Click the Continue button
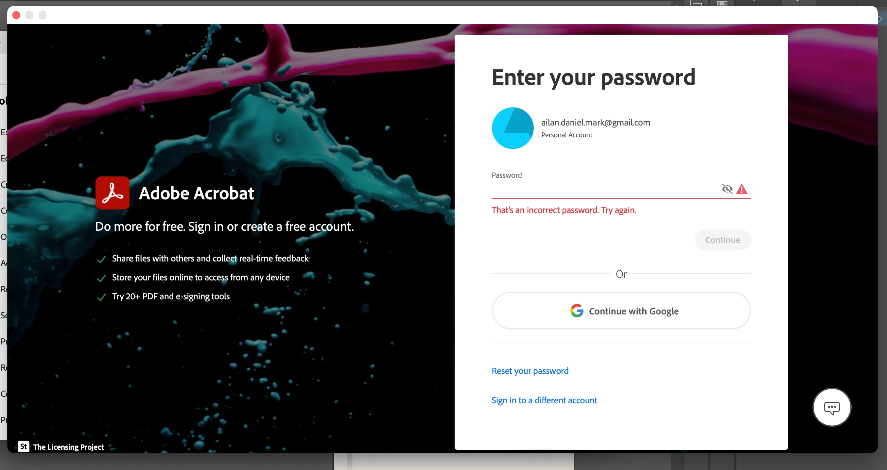Screen dimensions: 887x470 722,240
